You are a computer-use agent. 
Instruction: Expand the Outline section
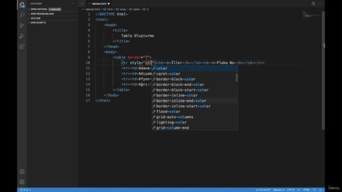pyautogui.click(x=52, y=18)
